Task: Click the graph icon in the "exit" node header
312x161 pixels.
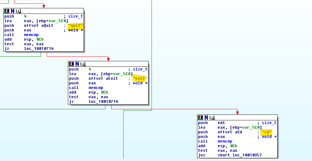Action: coord(83,64)
